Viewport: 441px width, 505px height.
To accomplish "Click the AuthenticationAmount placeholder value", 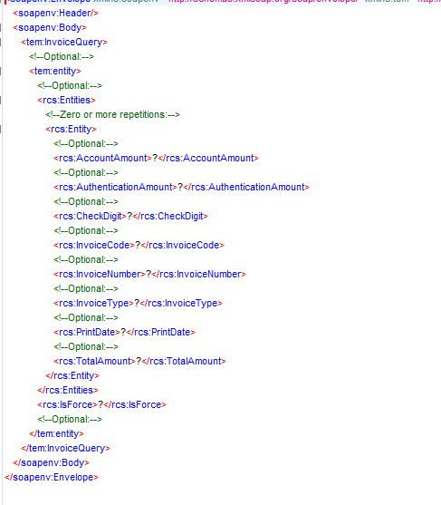I will (x=180, y=187).
